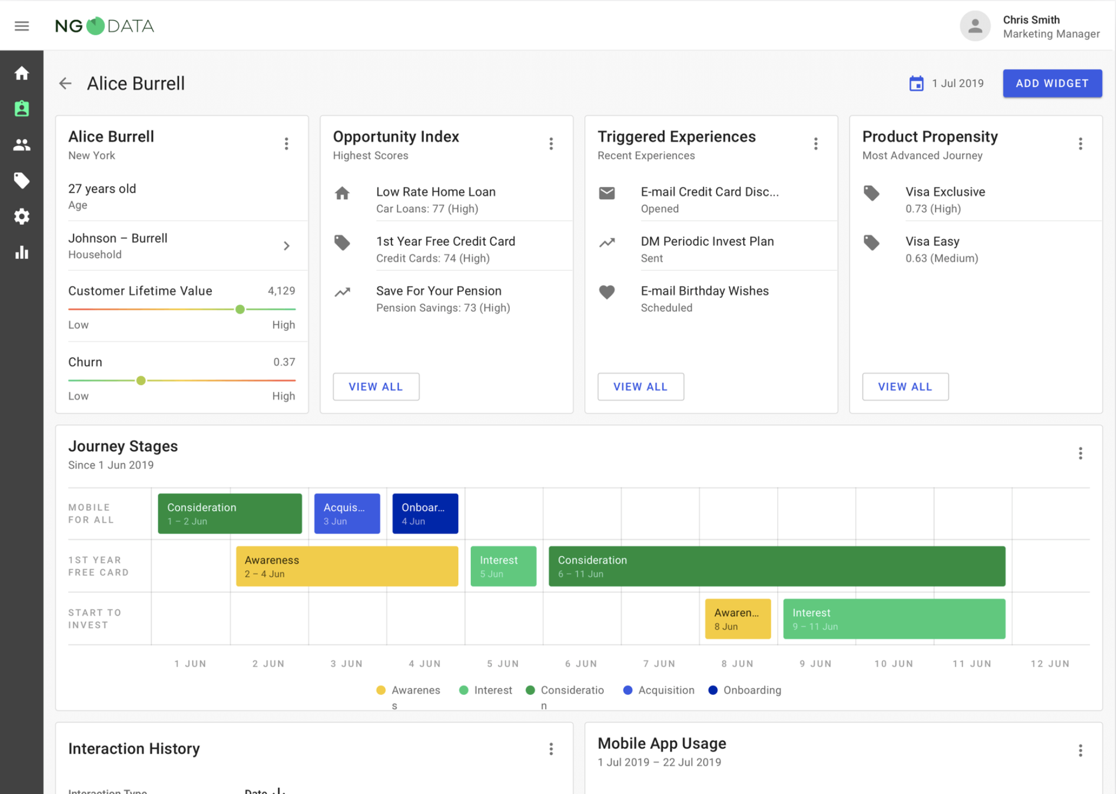1116x794 pixels.
Task: Click Chris Smith's profile avatar
Action: coord(974,26)
